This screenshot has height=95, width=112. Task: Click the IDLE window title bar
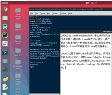click(x=67, y=9)
